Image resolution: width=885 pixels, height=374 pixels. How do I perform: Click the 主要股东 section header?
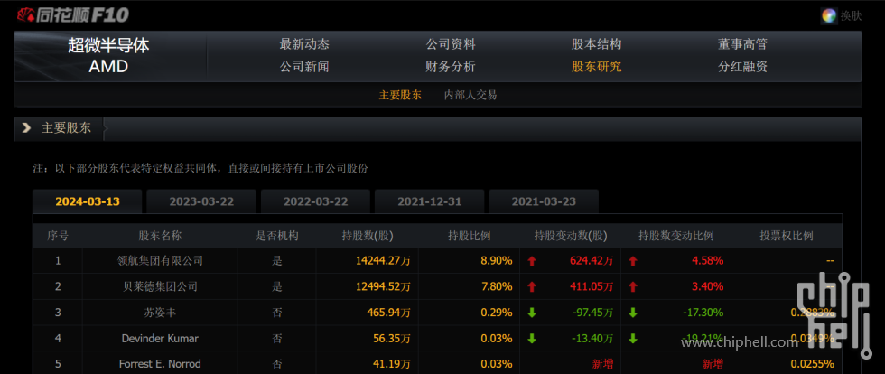tap(66, 128)
